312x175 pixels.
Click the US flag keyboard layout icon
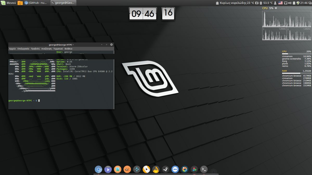click(280, 3)
